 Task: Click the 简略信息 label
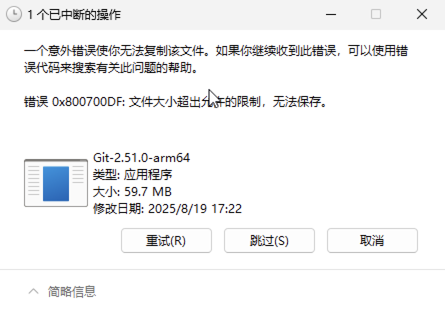(72, 291)
